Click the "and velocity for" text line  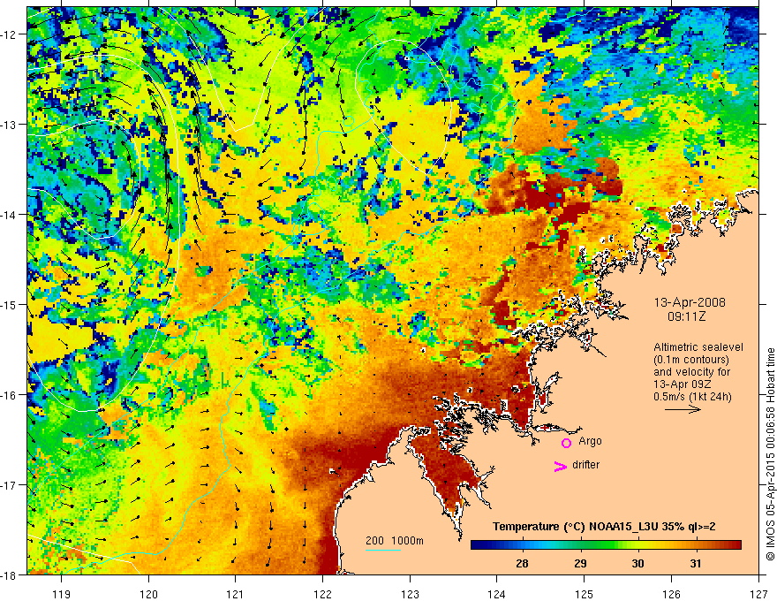(x=691, y=372)
